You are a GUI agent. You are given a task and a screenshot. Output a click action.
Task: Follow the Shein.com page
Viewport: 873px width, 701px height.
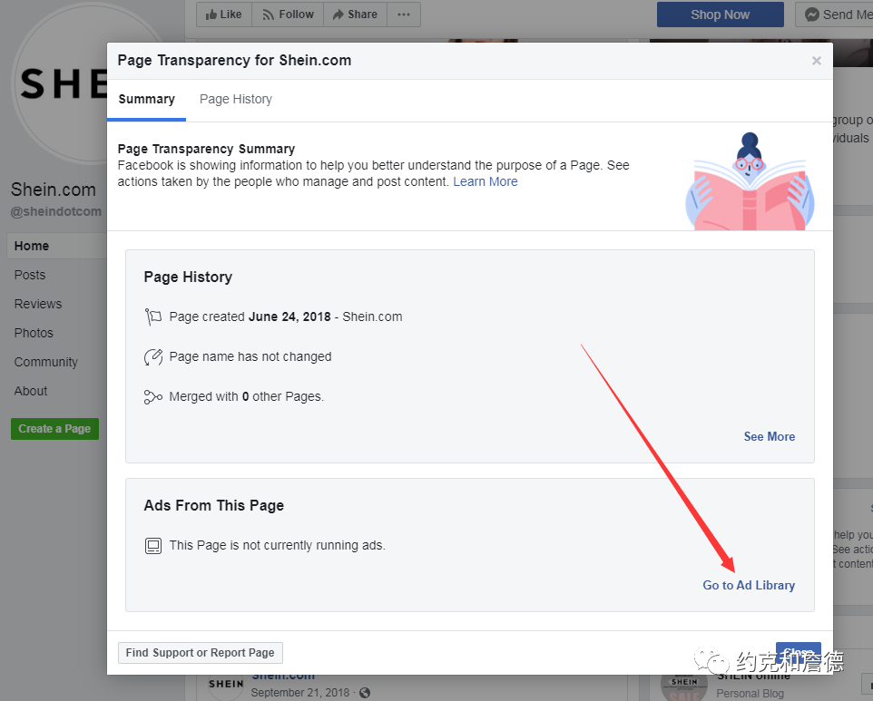[288, 15]
